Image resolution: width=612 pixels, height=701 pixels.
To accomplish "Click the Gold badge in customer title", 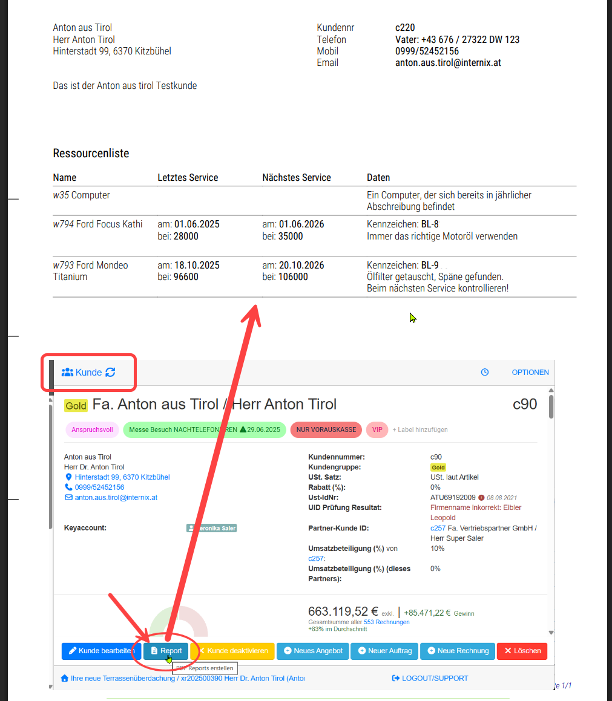I will 76,405.
